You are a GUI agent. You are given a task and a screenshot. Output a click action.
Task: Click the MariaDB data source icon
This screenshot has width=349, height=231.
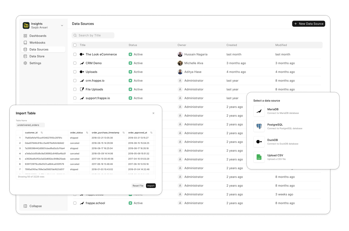point(259,111)
